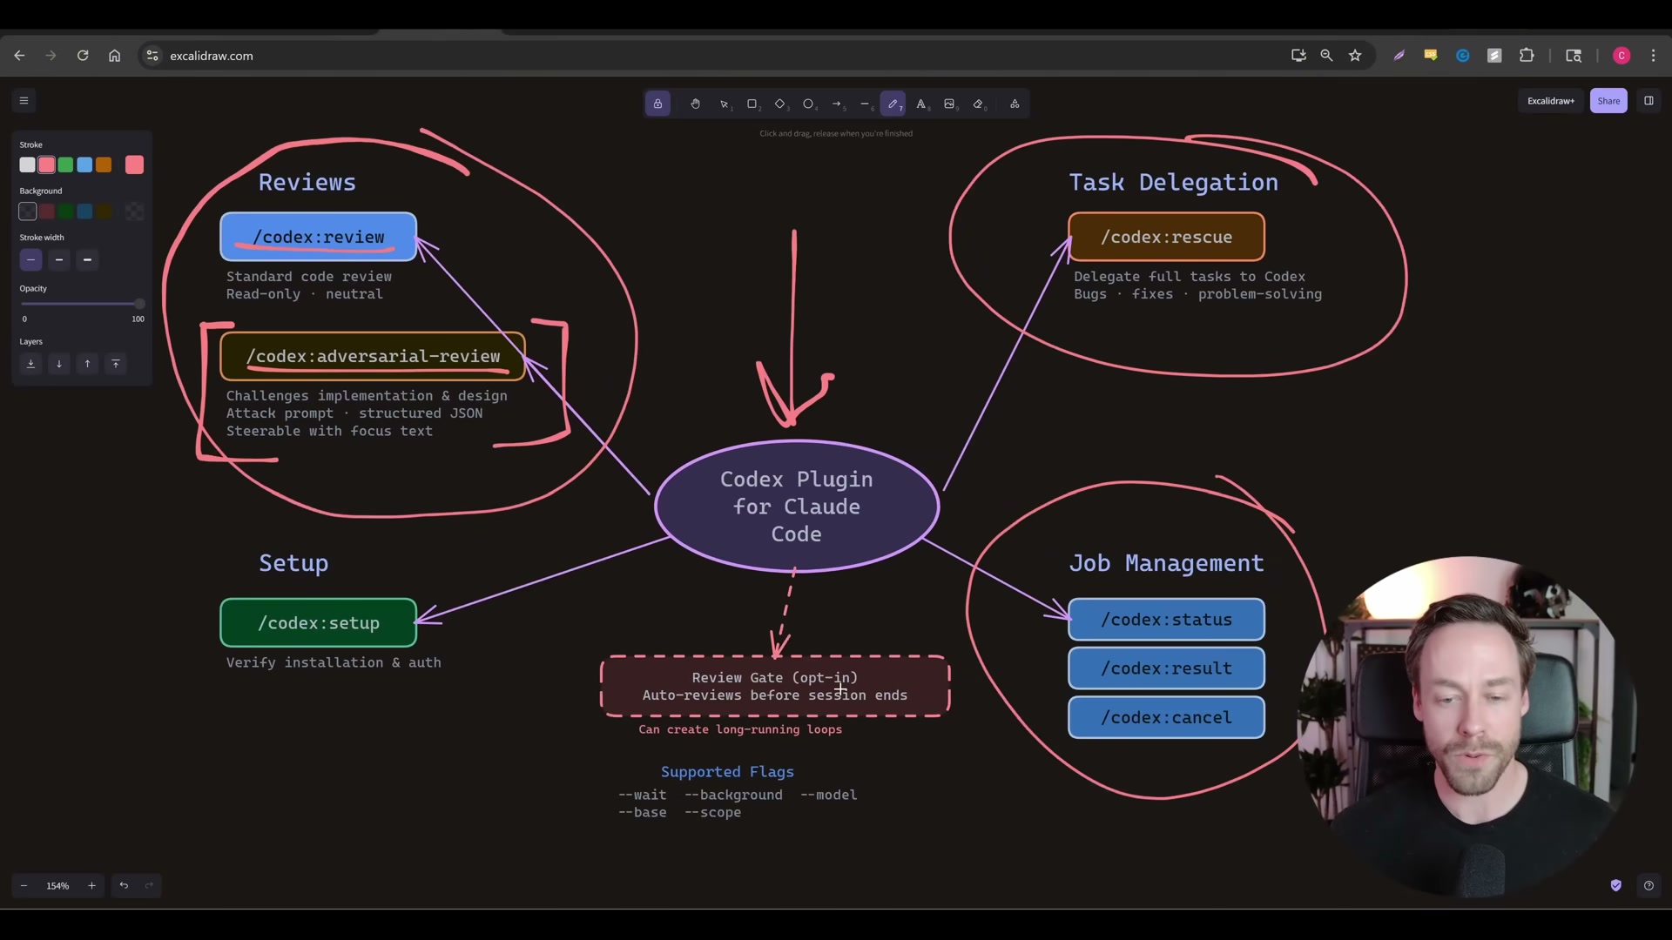This screenshot has width=1672, height=940.
Task: Select the Selection arrow tool
Action: [725, 104]
